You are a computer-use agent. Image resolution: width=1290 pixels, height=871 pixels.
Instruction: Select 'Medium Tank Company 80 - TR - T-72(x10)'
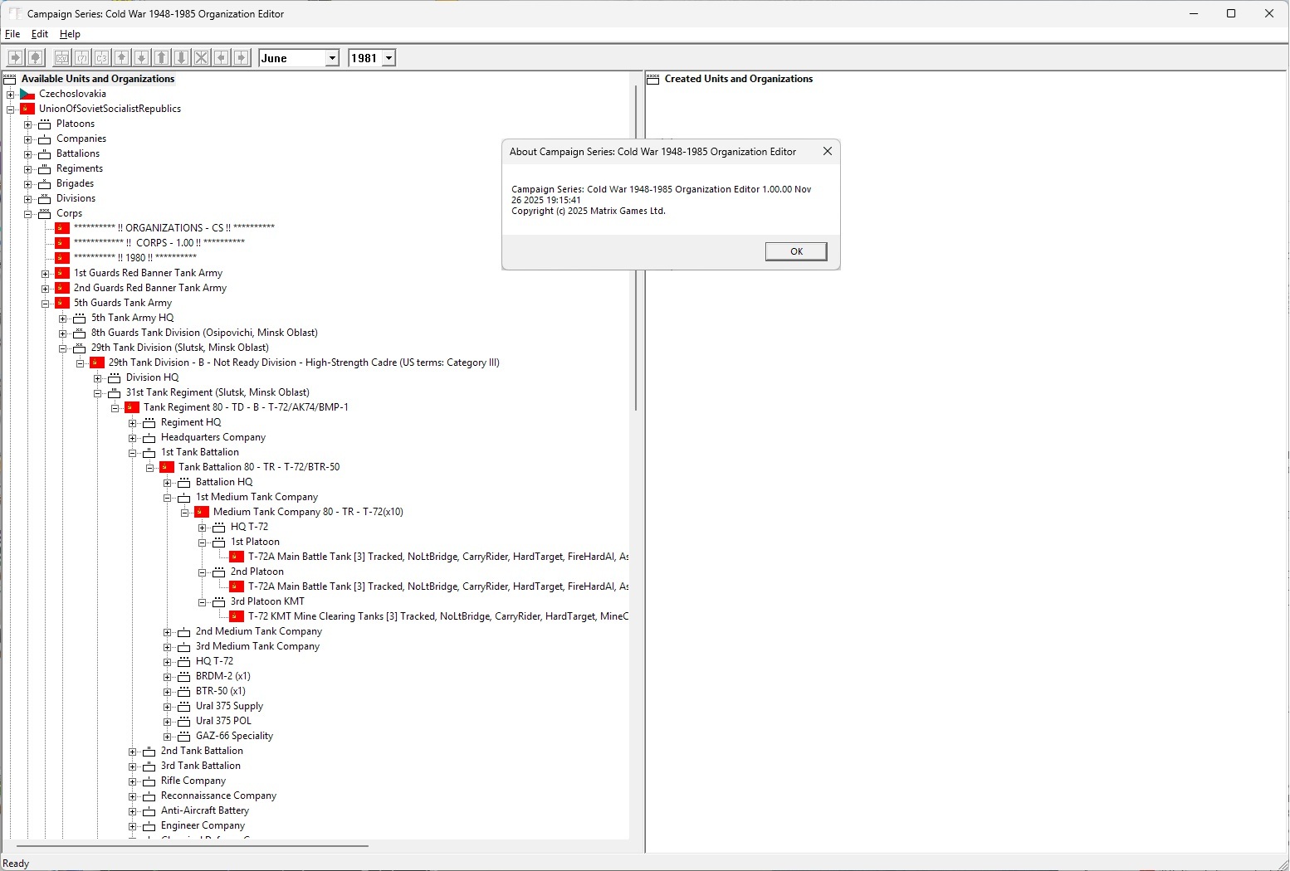(308, 512)
